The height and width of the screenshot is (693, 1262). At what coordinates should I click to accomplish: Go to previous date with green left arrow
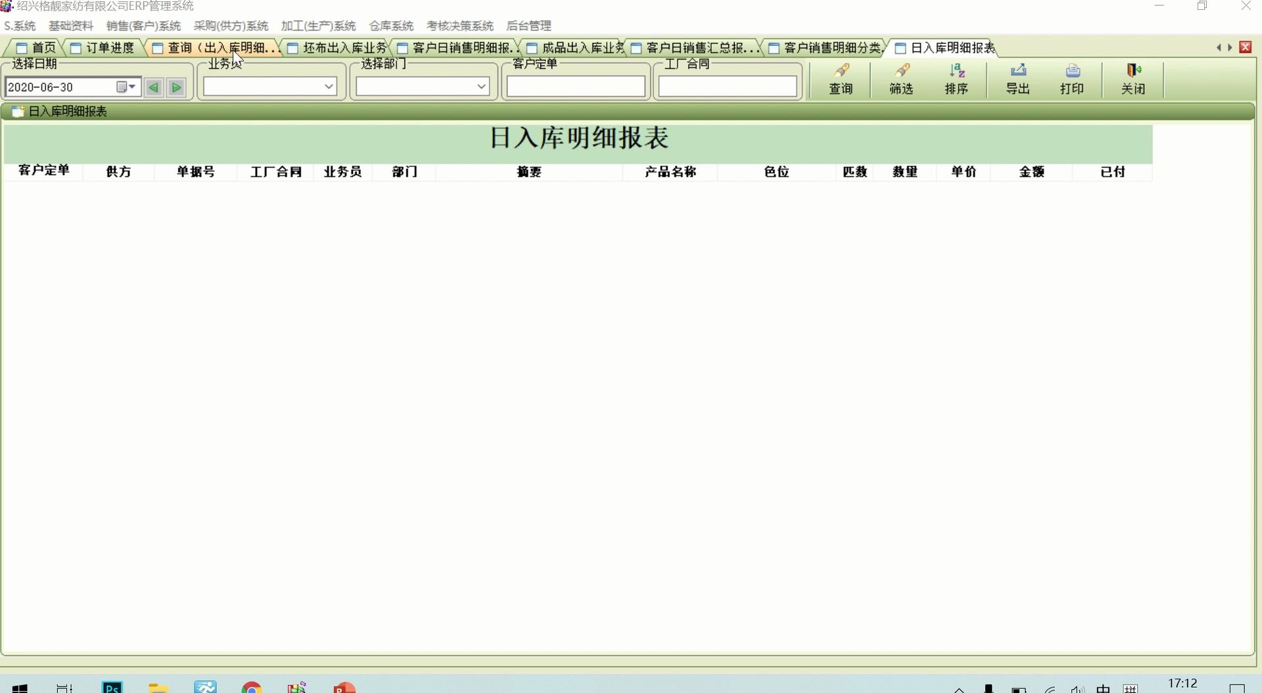154,87
